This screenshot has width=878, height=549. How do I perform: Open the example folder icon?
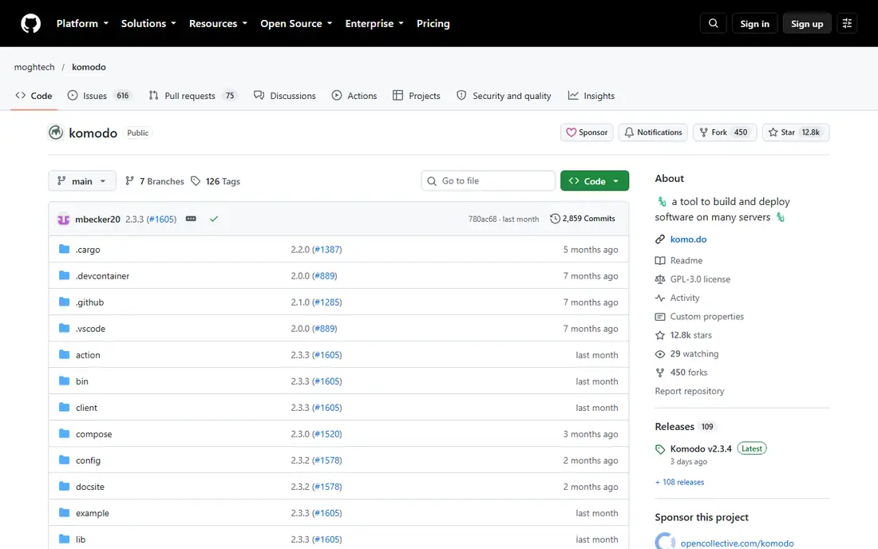click(65, 512)
